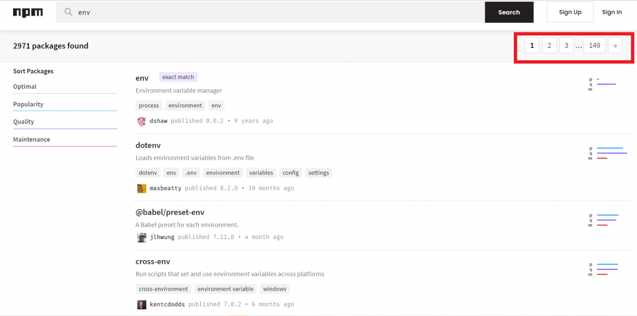Open maxbeatty's publisher profile
The image size is (637, 316).
(x=165, y=188)
